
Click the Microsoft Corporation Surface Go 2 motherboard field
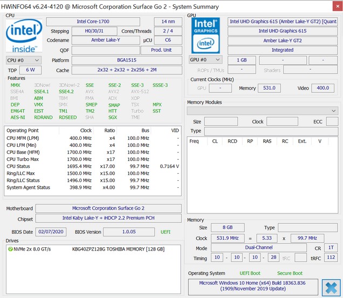pyautogui.click(x=108, y=208)
